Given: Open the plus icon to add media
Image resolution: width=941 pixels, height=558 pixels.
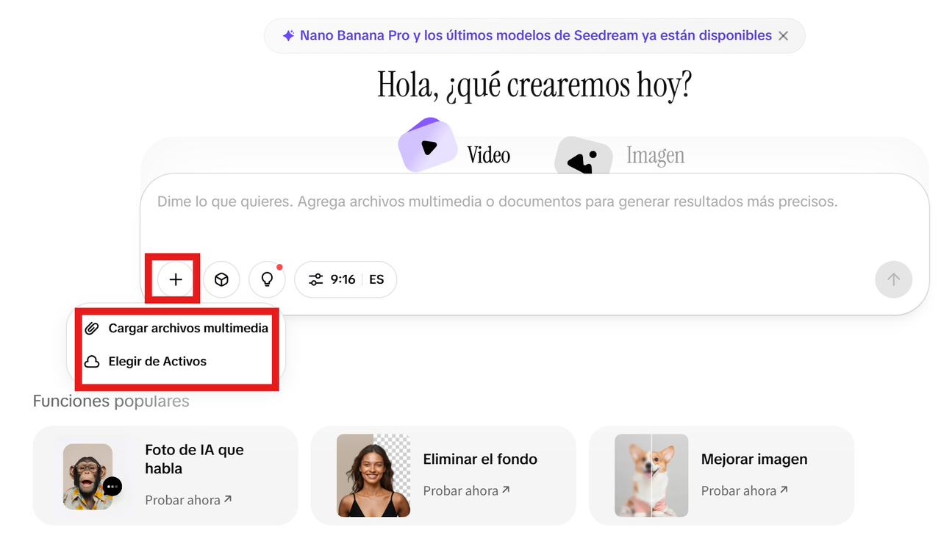Looking at the screenshot, I should [x=175, y=279].
